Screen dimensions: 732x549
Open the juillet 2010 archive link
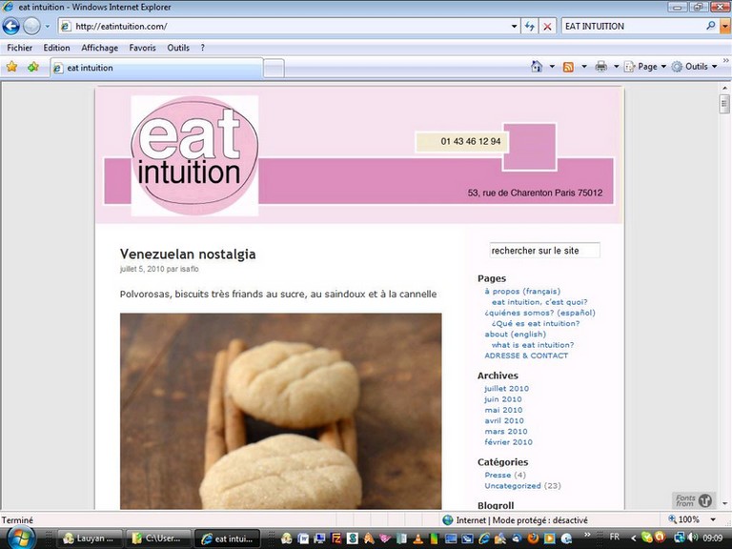click(x=506, y=389)
